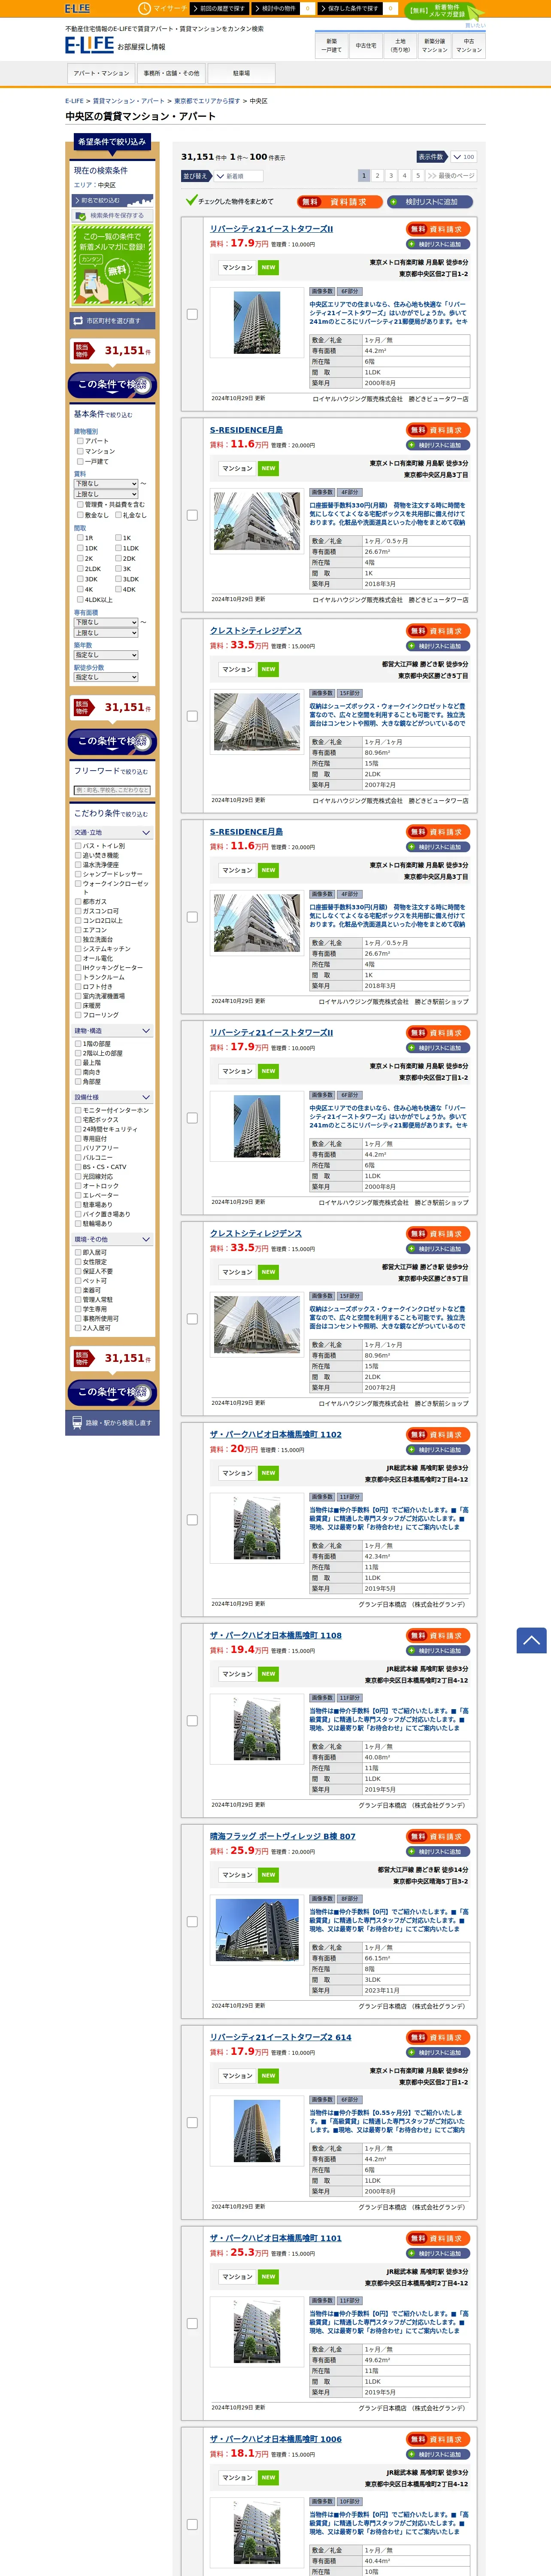
Task: Open マイサーチ from the top bar
Action: pyautogui.click(x=163, y=8)
